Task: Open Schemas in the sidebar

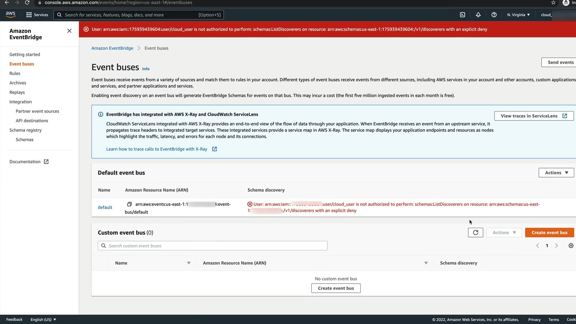Action: pyautogui.click(x=25, y=139)
